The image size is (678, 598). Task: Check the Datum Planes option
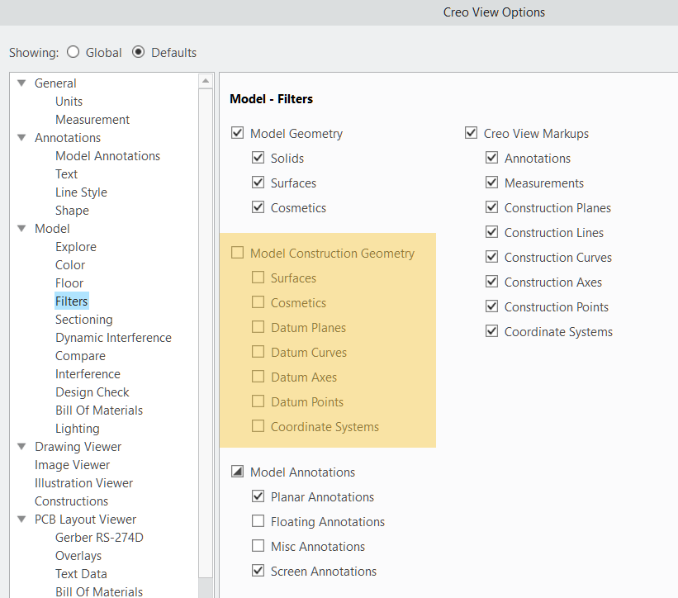click(x=258, y=327)
